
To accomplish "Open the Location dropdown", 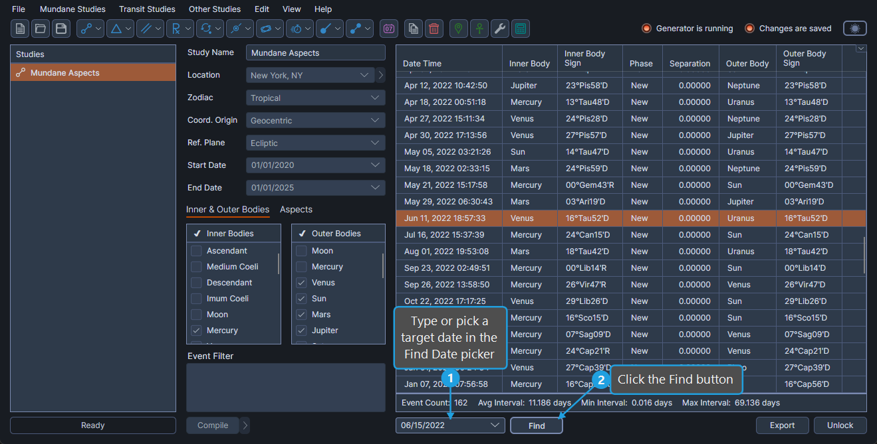I will (310, 75).
